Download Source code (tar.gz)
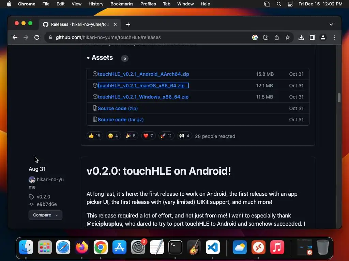Screen dimensions: 349x261 click(x=121, y=120)
